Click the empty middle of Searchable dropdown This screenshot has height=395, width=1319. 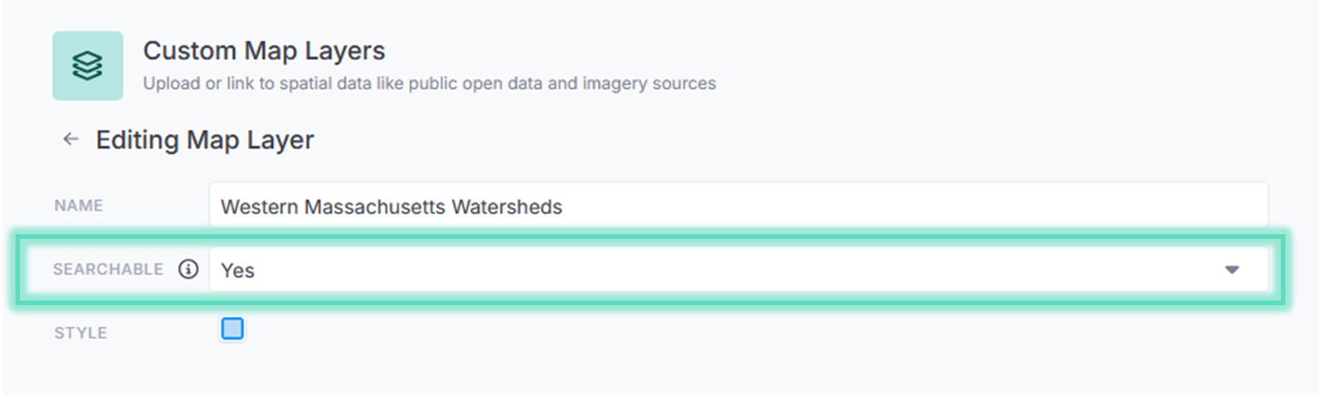click(x=726, y=270)
